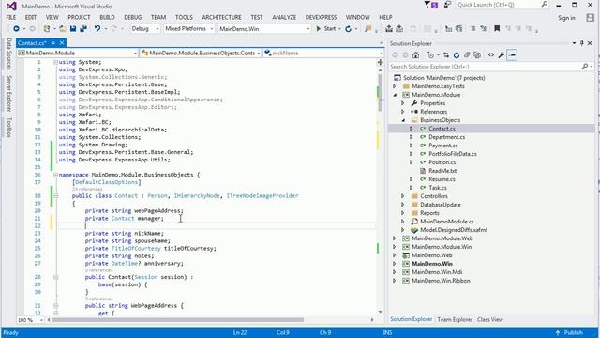Open the BUILD menu
The image size is (600, 338).
(107, 17)
